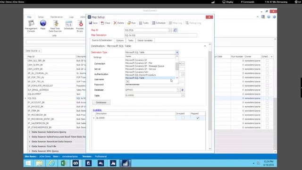Image resolution: width=302 pixels, height=170 pixels.
Task: Expand Data Source: SalesForce Query group
Action: [x=29, y=132]
